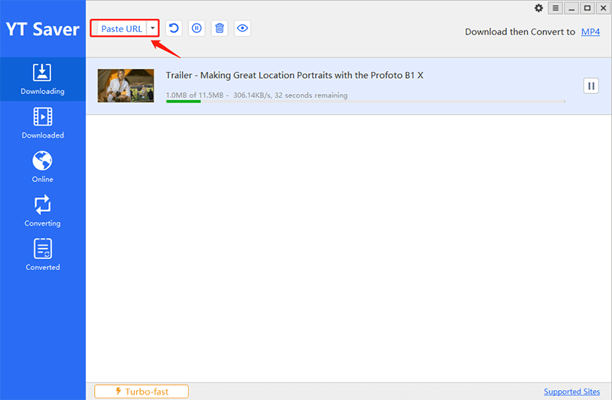Maximize the YT Saver window
Viewport: 612px width, 400px height.
pyautogui.click(x=588, y=8)
